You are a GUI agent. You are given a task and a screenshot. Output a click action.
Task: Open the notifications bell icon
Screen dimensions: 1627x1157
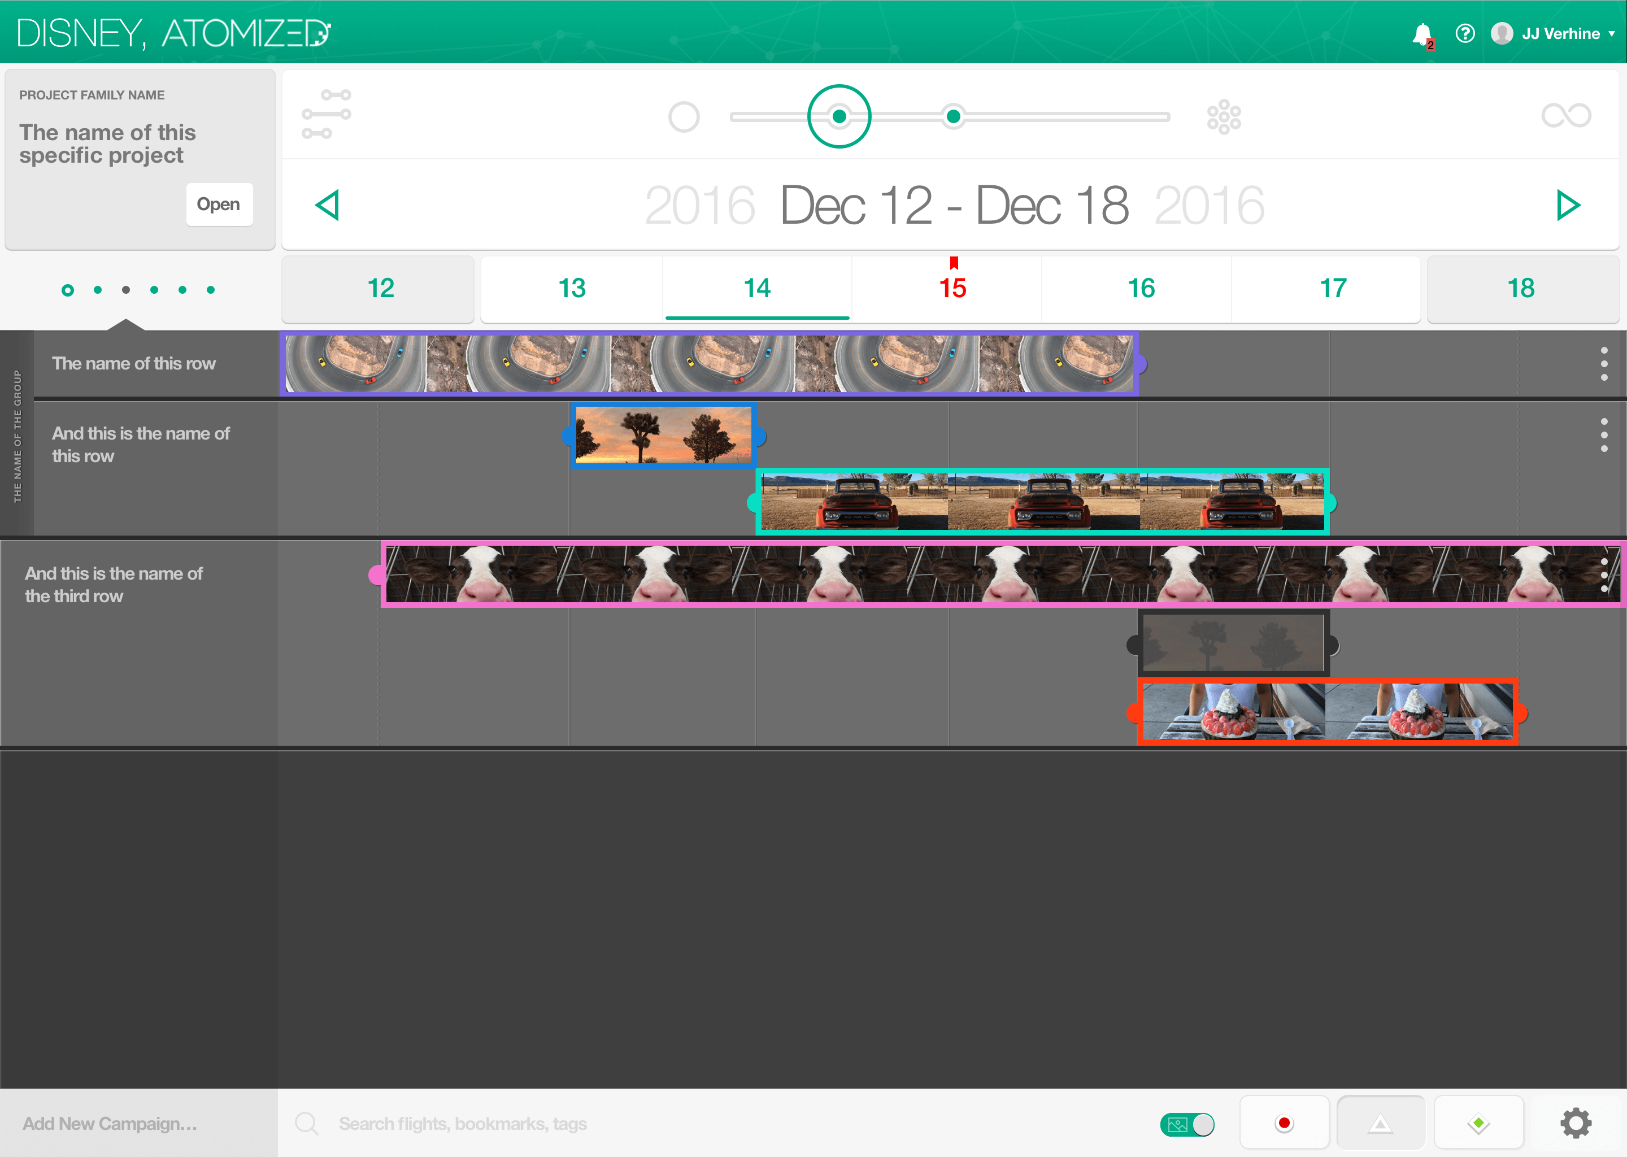[x=1422, y=34]
